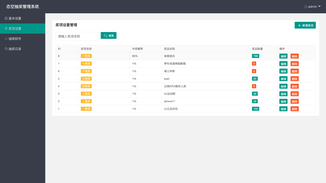326x183 pixels.
Task: Edit the 祛痘组合 prize entry
Action: (283, 56)
